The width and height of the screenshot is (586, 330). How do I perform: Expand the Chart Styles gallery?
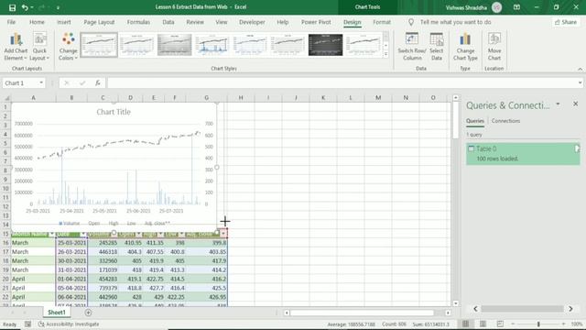385,54
